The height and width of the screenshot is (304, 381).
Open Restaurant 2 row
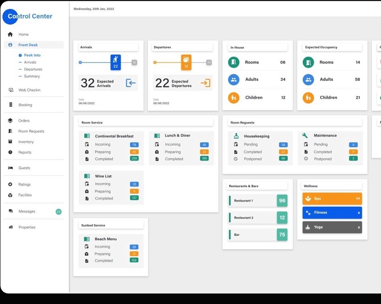pyautogui.click(x=258, y=218)
